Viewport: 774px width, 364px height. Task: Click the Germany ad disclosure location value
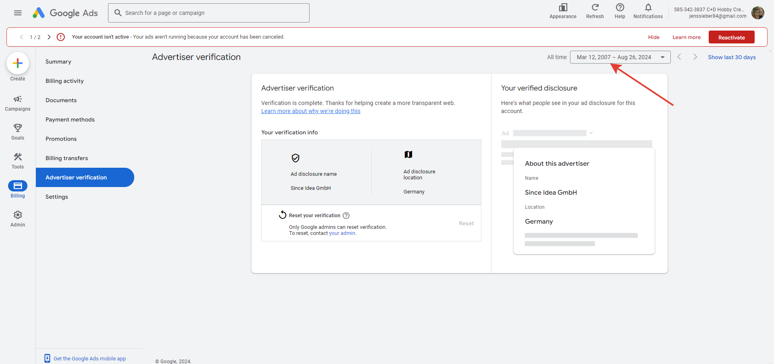click(x=414, y=192)
